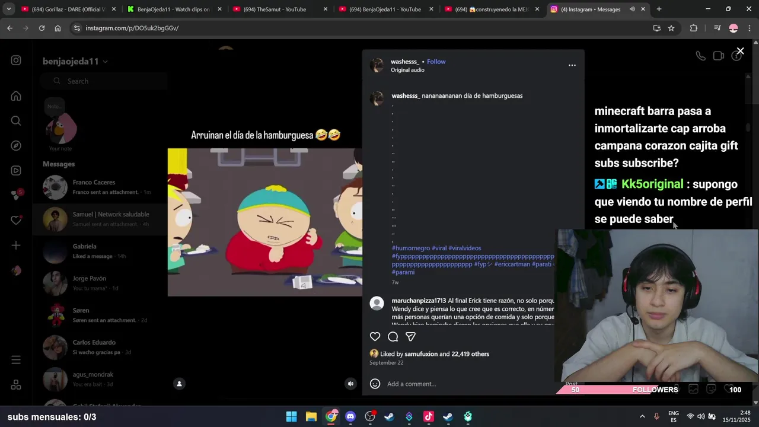
Task: Open a new Chrome tab
Action: coord(659,9)
